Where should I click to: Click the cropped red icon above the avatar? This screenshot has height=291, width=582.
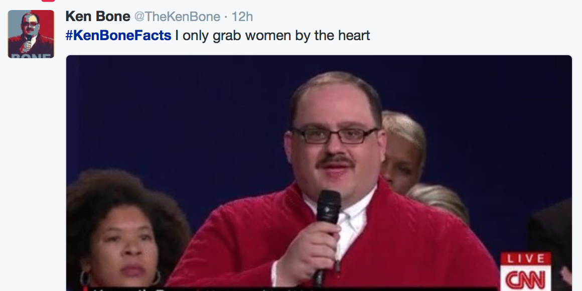(48, 1)
